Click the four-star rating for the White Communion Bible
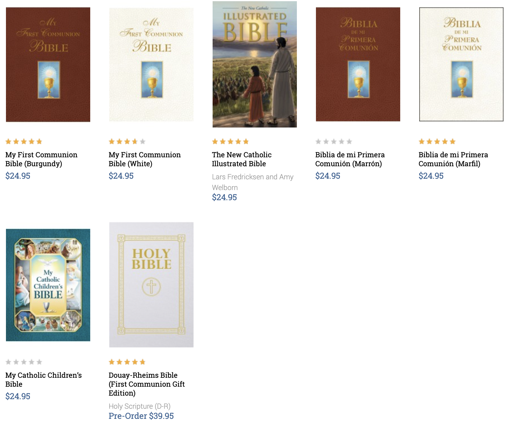Viewport: 508px width, 426px height. tap(127, 142)
